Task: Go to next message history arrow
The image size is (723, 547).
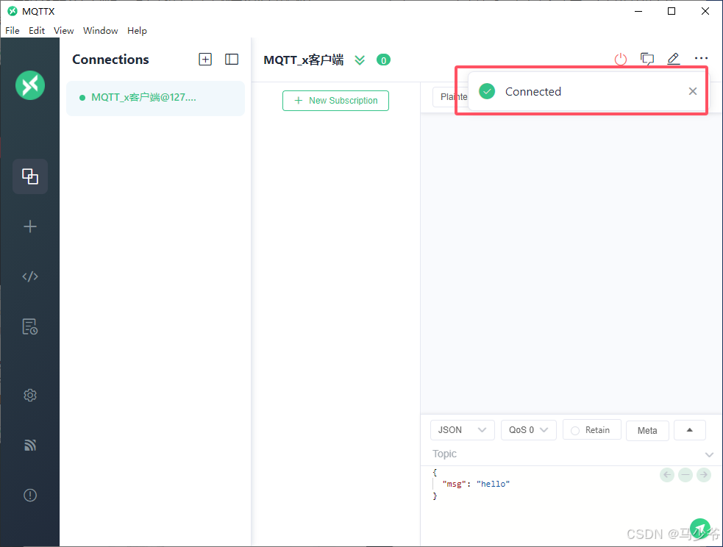Action: pos(704,475)
